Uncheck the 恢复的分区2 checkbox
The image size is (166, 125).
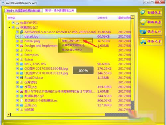(13, 27)
